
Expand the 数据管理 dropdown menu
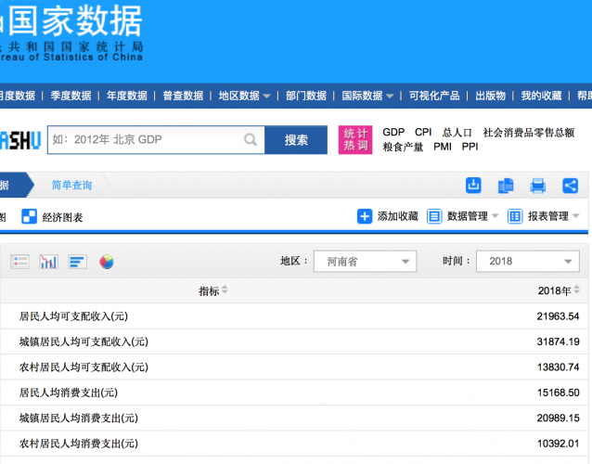(463, 216)
